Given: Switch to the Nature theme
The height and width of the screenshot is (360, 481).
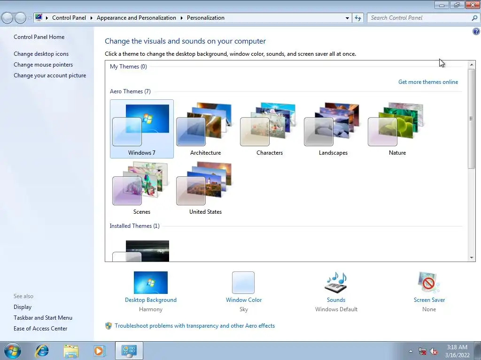Looking at the screenshot, I should click(397, 129).
